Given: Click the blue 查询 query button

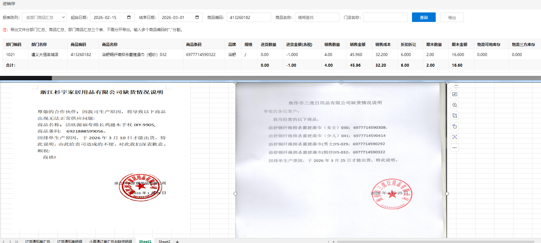Looking at the screenshot, I should (x=424, y=17).
